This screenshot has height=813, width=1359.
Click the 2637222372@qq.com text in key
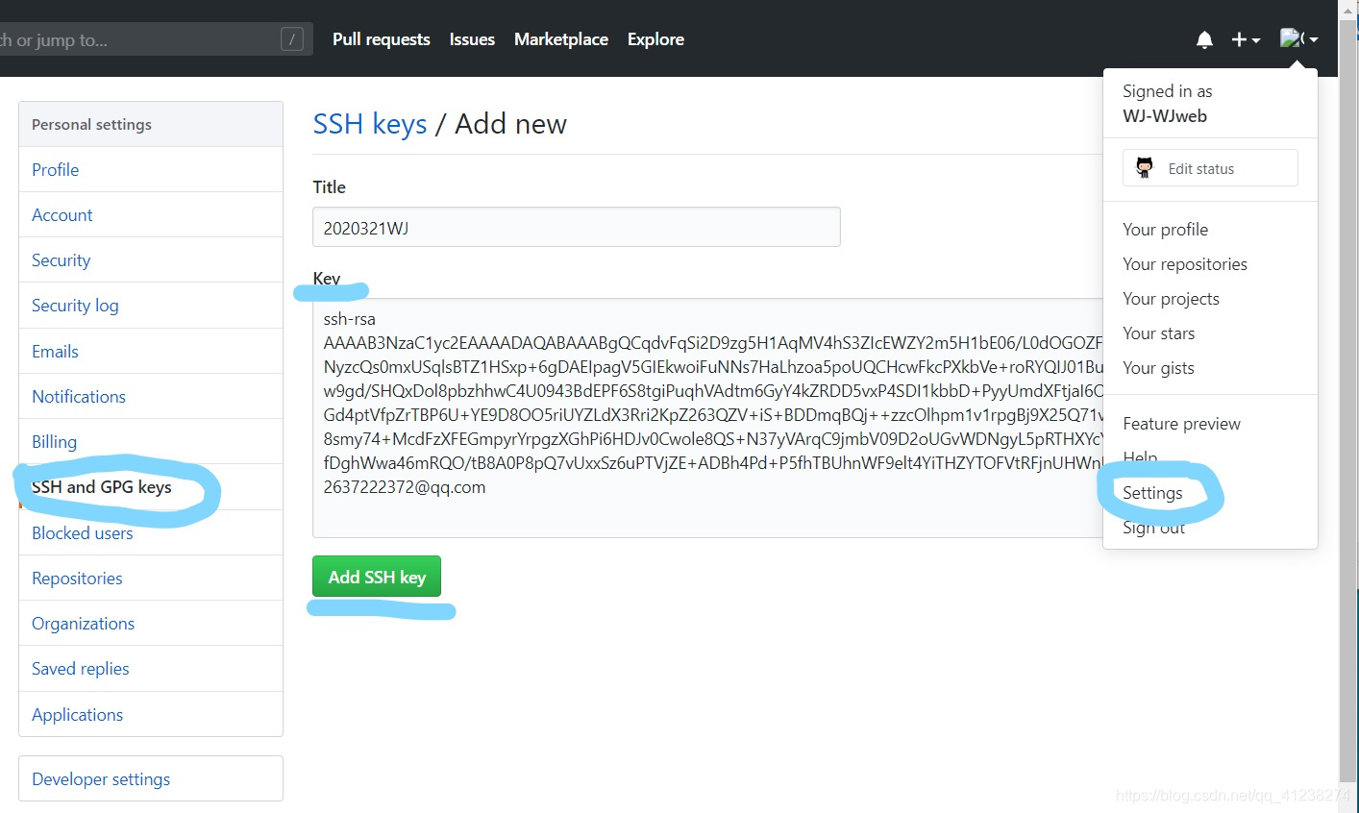pos(405,487)
